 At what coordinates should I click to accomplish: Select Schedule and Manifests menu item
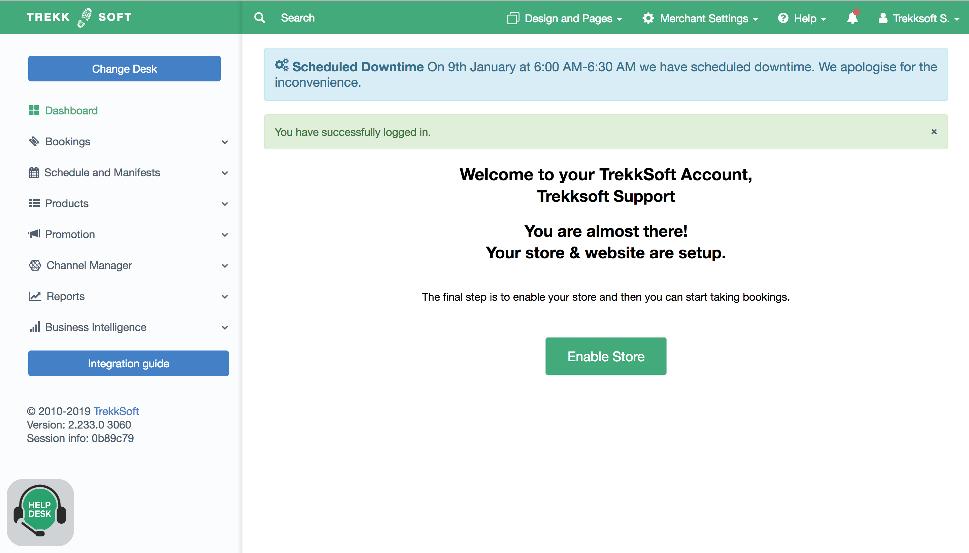point(102,173)
